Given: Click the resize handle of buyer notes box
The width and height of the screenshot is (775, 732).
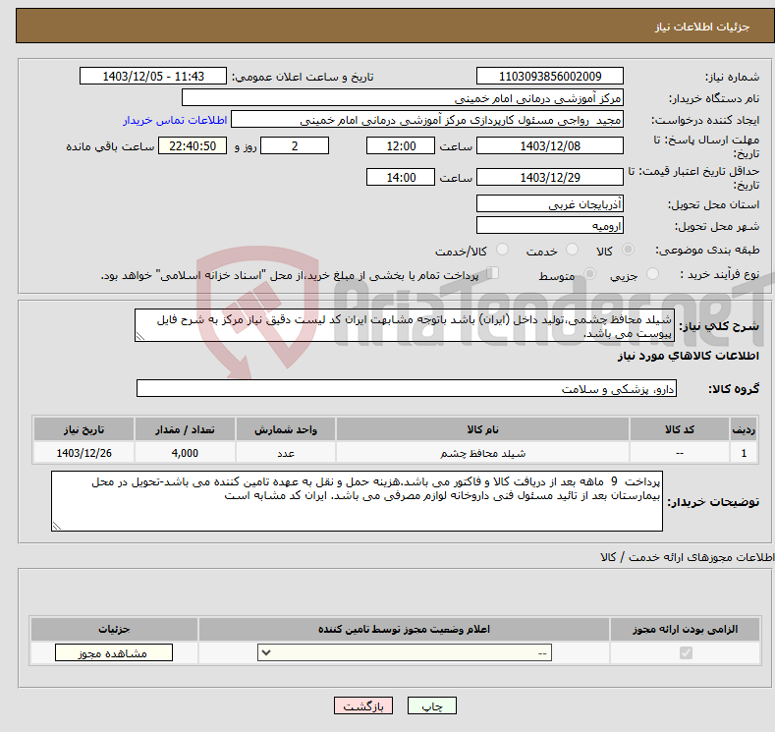Looking at the screenshot, I should point(57,526).
